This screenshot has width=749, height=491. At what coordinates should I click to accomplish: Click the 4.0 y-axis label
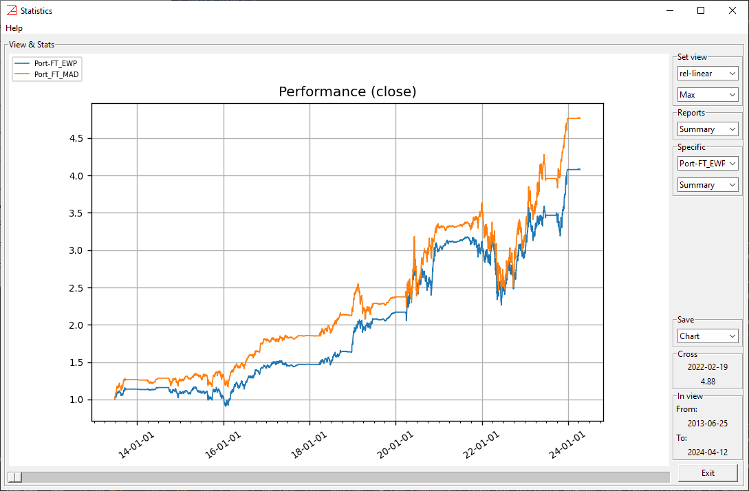click(76, 176)
